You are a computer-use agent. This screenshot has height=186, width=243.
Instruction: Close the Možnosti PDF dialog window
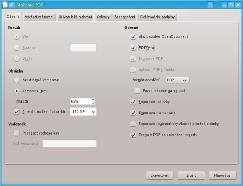238,5
